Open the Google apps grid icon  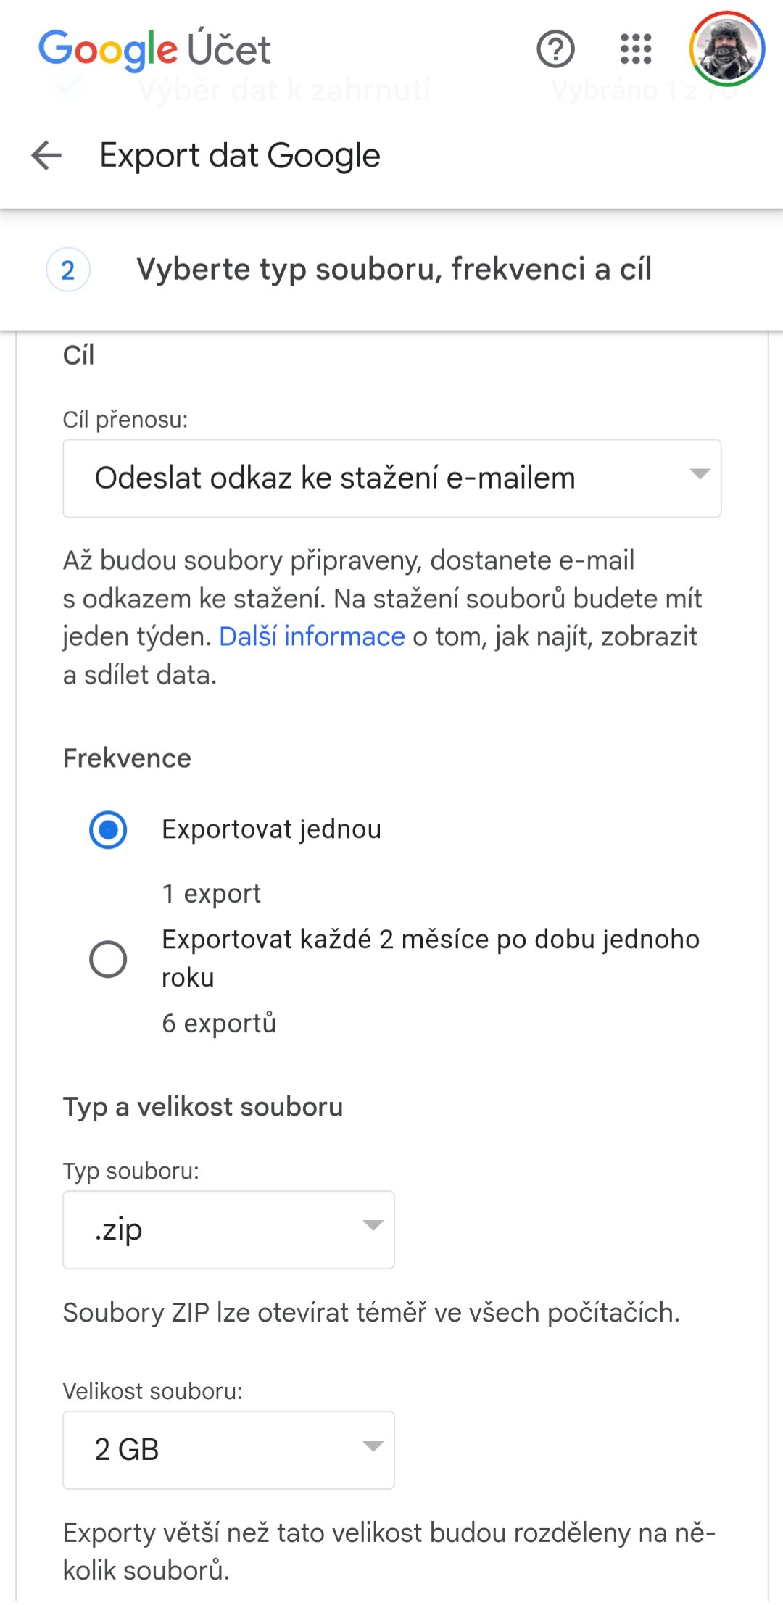pos(634,49)
